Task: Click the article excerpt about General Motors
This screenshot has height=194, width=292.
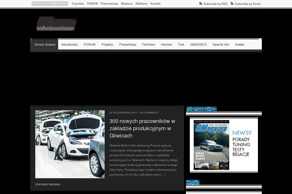Action: click(144, 160)
